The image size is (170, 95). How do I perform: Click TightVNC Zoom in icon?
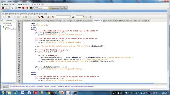click(33, 4)
